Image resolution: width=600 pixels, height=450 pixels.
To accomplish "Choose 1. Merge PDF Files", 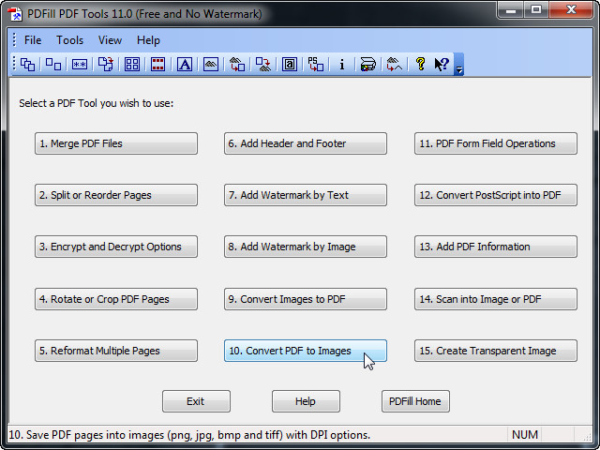I will (116, 143).
